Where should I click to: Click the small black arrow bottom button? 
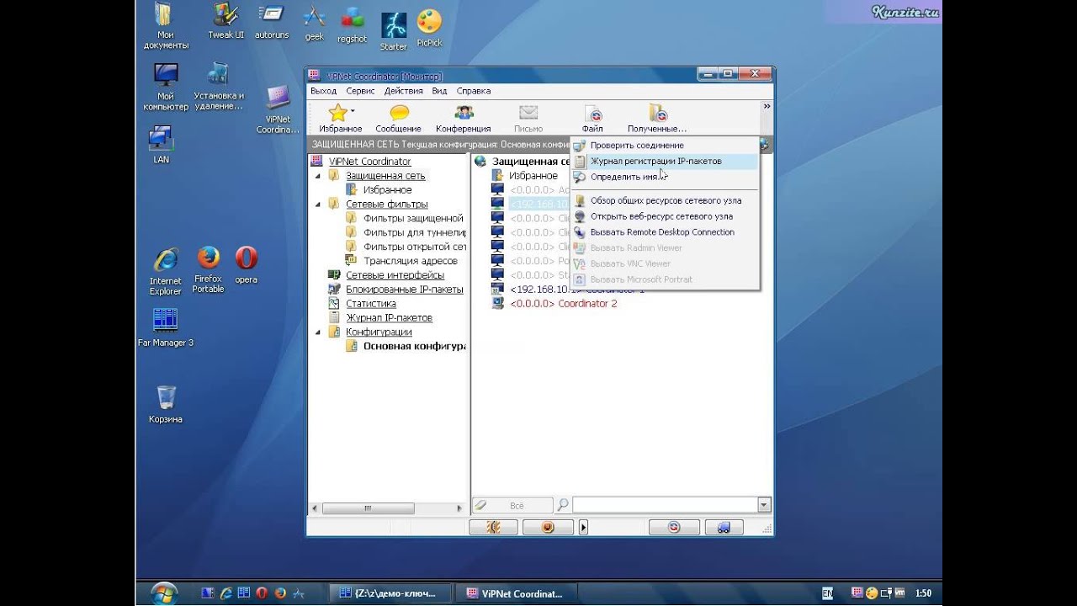click(584, 528)
